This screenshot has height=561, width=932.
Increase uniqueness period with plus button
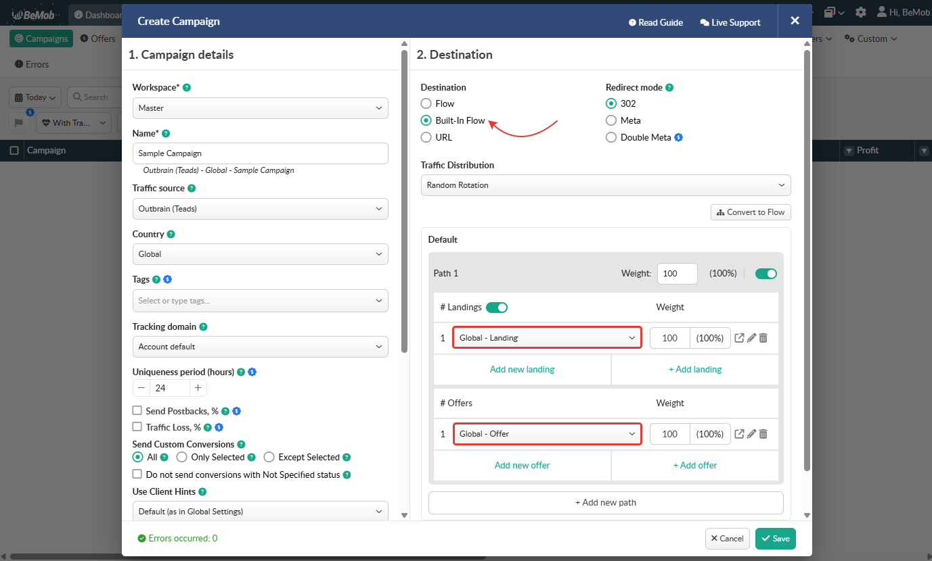(x=198, y=388)
